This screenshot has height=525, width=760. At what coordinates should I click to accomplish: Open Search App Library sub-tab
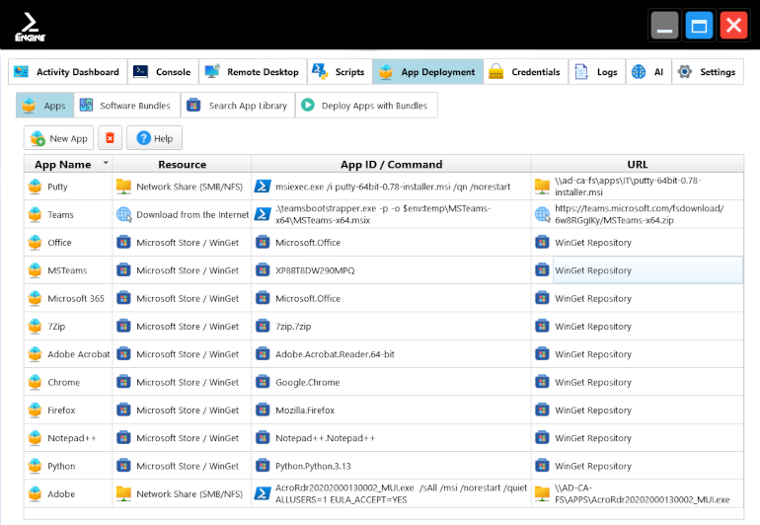pyautogui.click(x=238, y=106)
